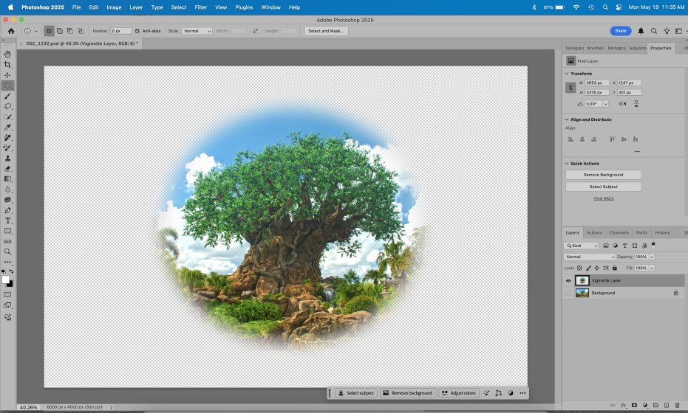Screen dimensions: 688x413
Task: Toggle lock all padlock icon
Action: click(x=615, y=268)
